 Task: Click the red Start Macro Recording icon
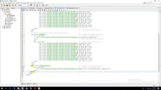tap(60, 10)
